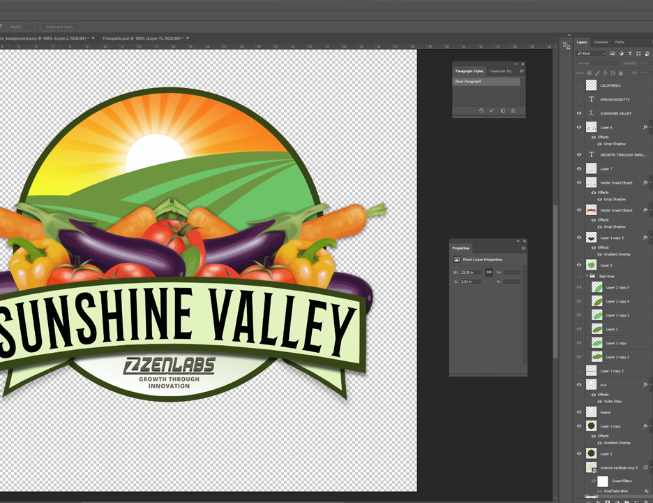This screenshot has height=503, width=653.
Task: Click the width field showing 23.35 in
Action: pos(471,272)
